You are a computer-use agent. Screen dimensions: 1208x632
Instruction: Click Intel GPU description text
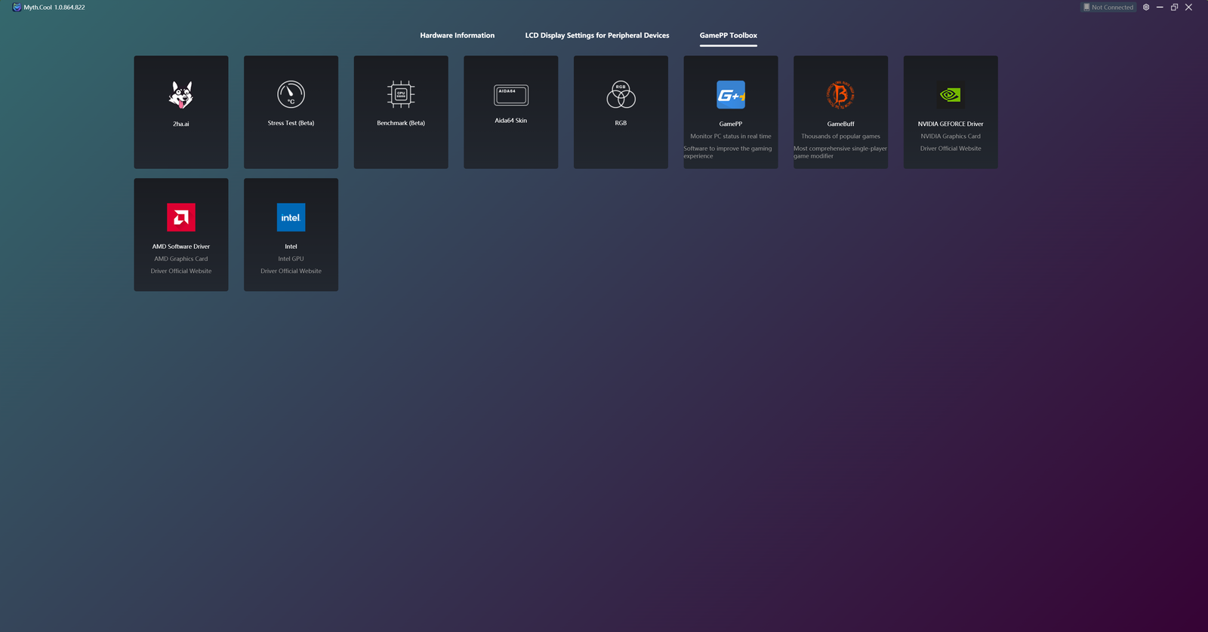(x=291, y=259)
